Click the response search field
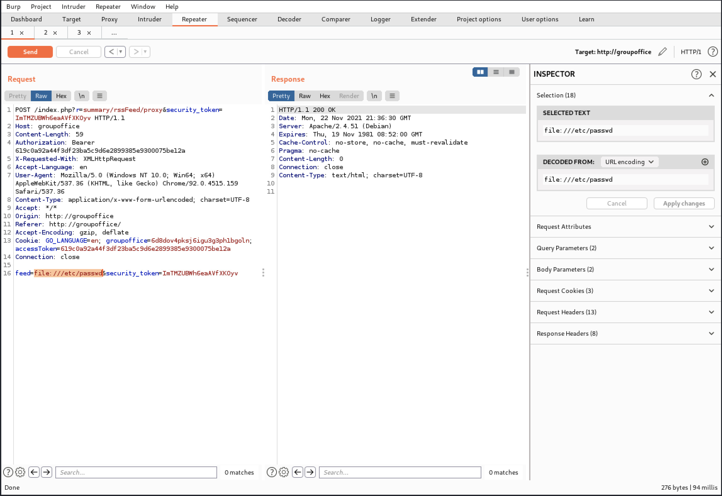 pos(400,472)
